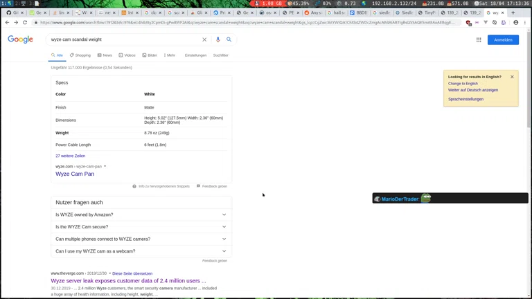The width and height of the screenshot is (532, 299).
Task: Click 'Weiter auf Deutsch anzeigen' link
Action: point(473,90)
